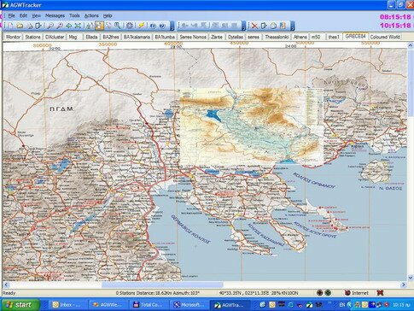Click the zoom in magnifier icon
414x311 pixels.
pyautogui.click(x=50, y=26)
